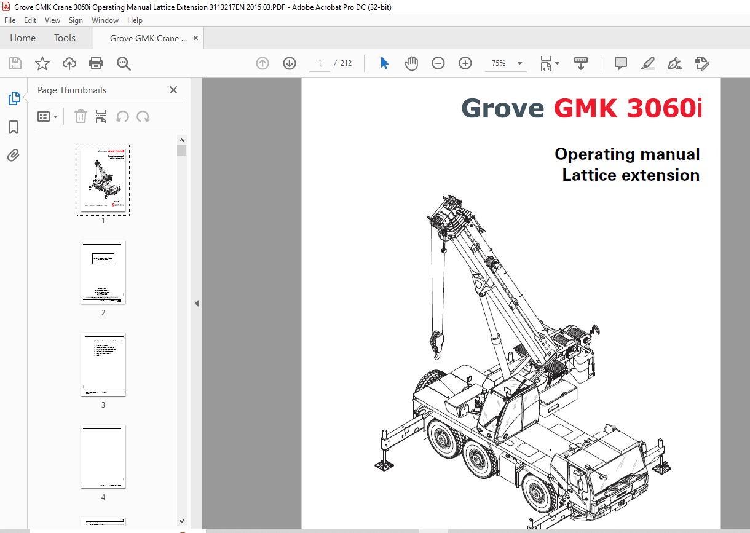Go to previous page with the up arrow
Viewport: 750px width, 533px height.
point(262,63)
